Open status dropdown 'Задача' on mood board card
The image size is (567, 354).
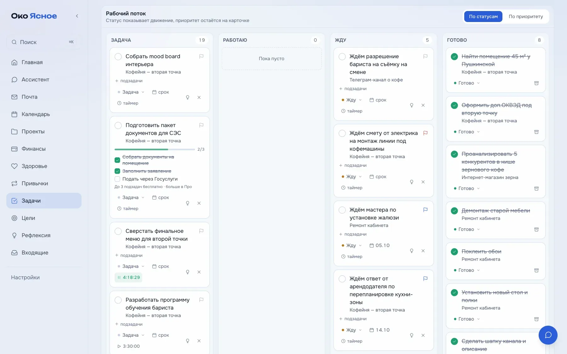coord(131,92)
